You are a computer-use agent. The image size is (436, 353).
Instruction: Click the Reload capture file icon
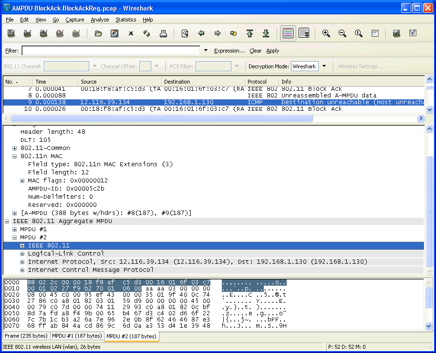click(x=147, y=34)
